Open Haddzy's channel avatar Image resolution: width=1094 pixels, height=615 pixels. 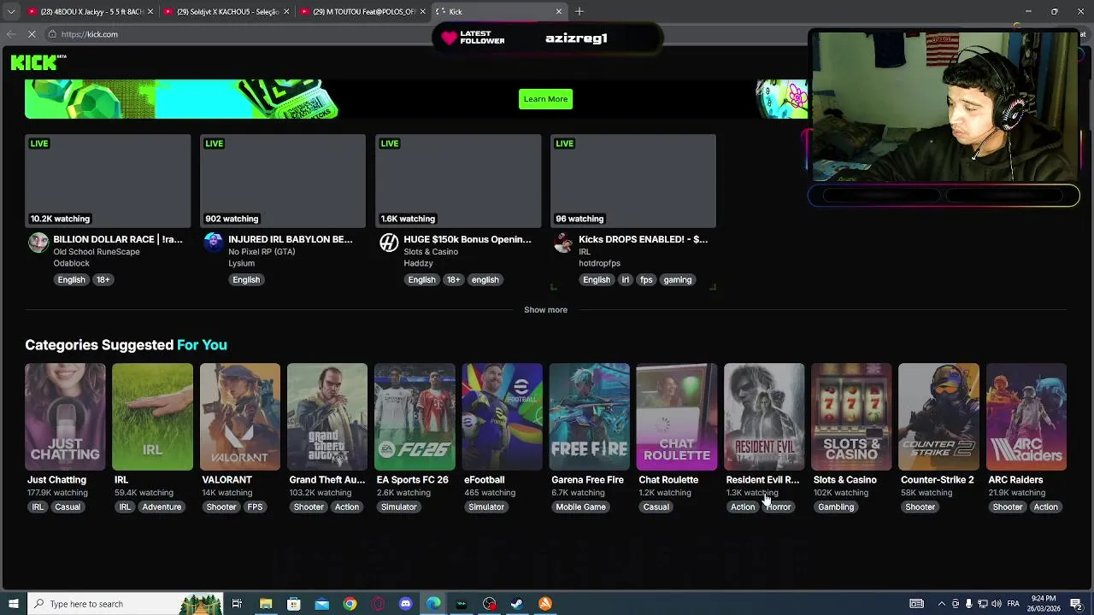click(x=389, y=243)
